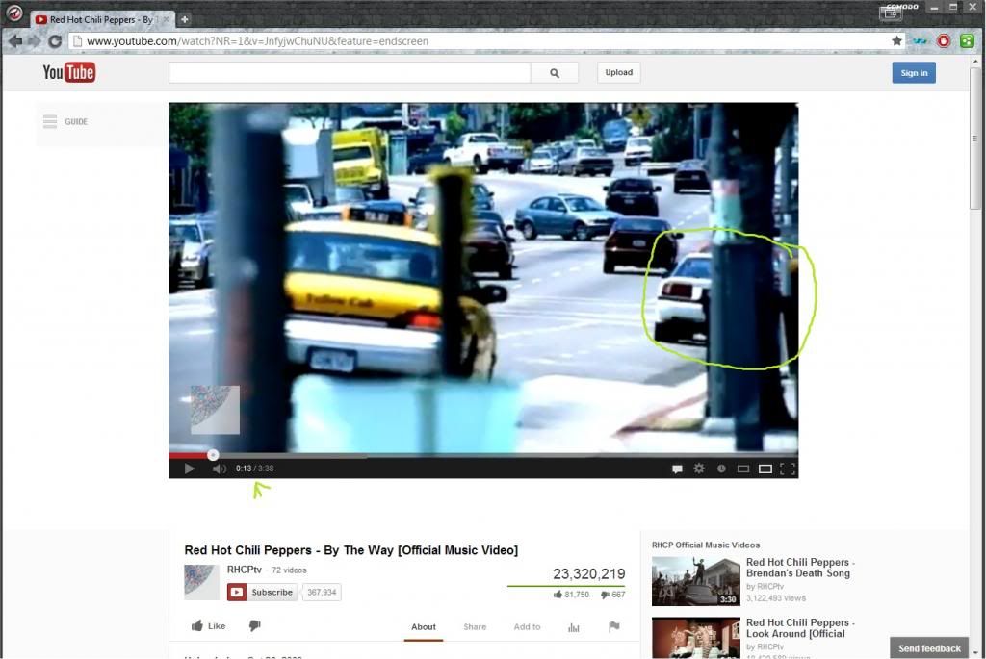Click the search magnifier button
The width and height of the screenshot is (986, 659).
pos(554,73)
